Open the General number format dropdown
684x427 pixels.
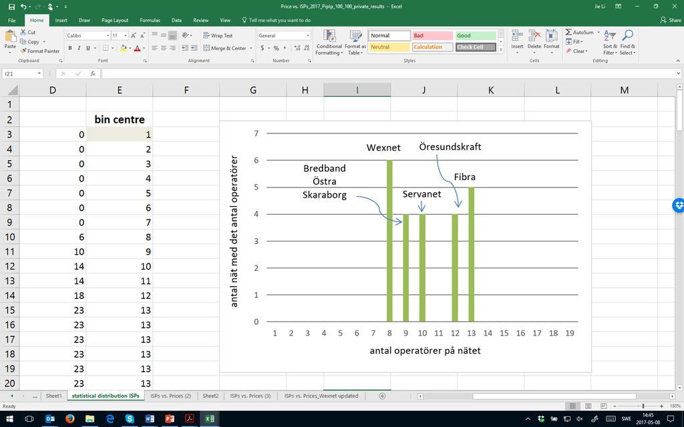307,36
